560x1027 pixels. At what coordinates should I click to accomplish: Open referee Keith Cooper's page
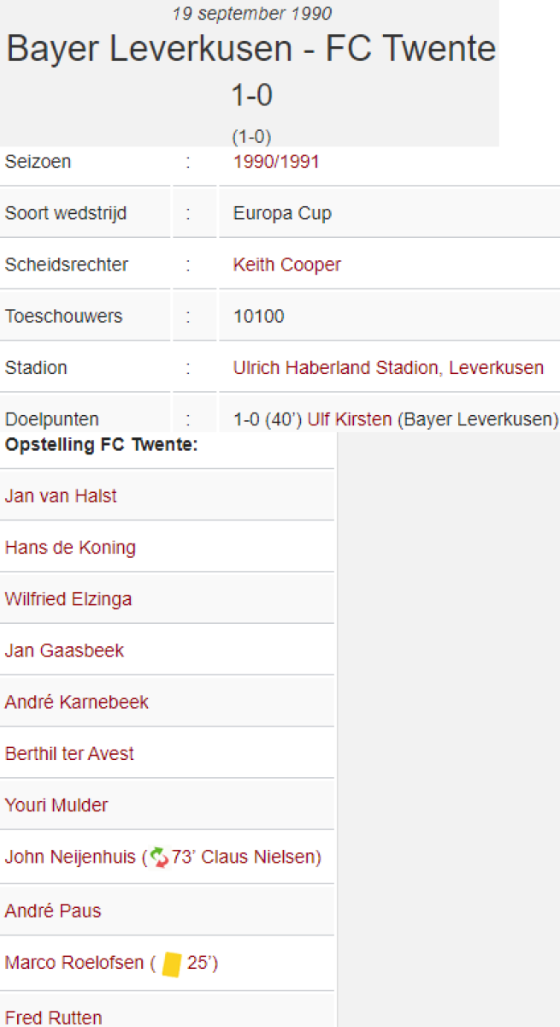pos(286,264)
